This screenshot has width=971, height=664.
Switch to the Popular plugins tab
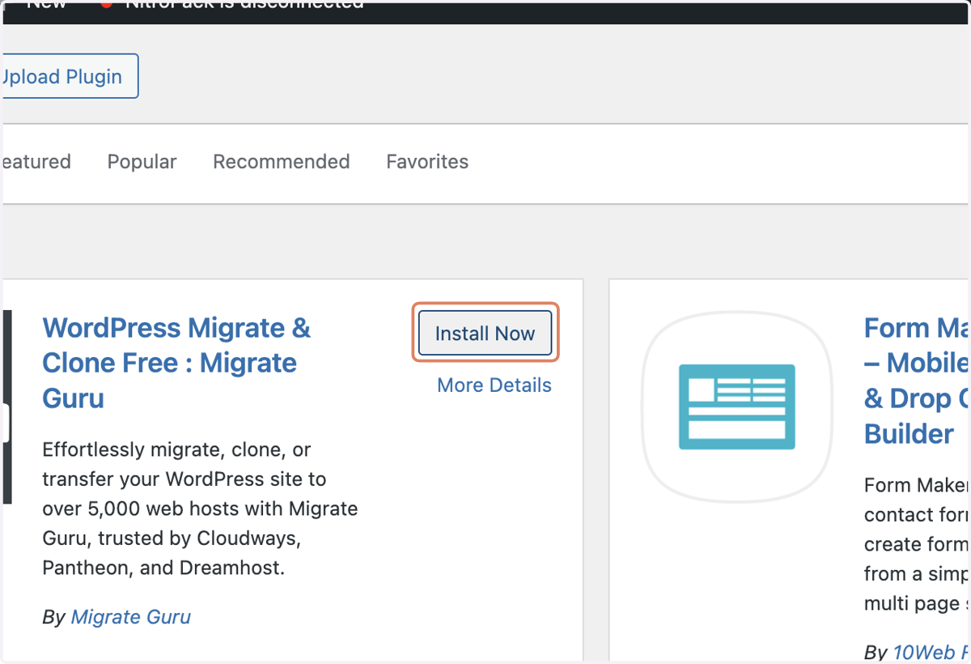tap(142, 162)
